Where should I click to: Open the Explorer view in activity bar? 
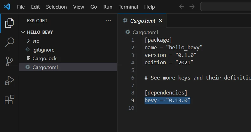point(10,23)
